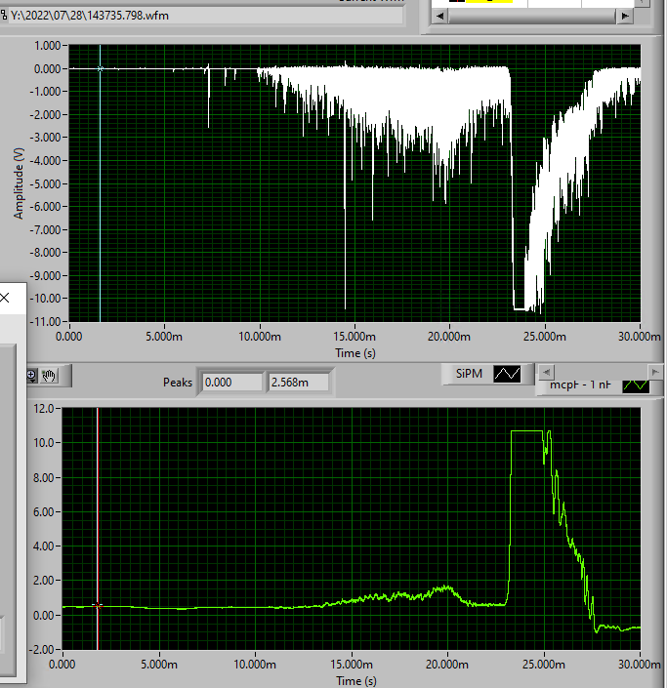
Task: Select the red cursor on lower graph
Action: click(x=98, y=606)
